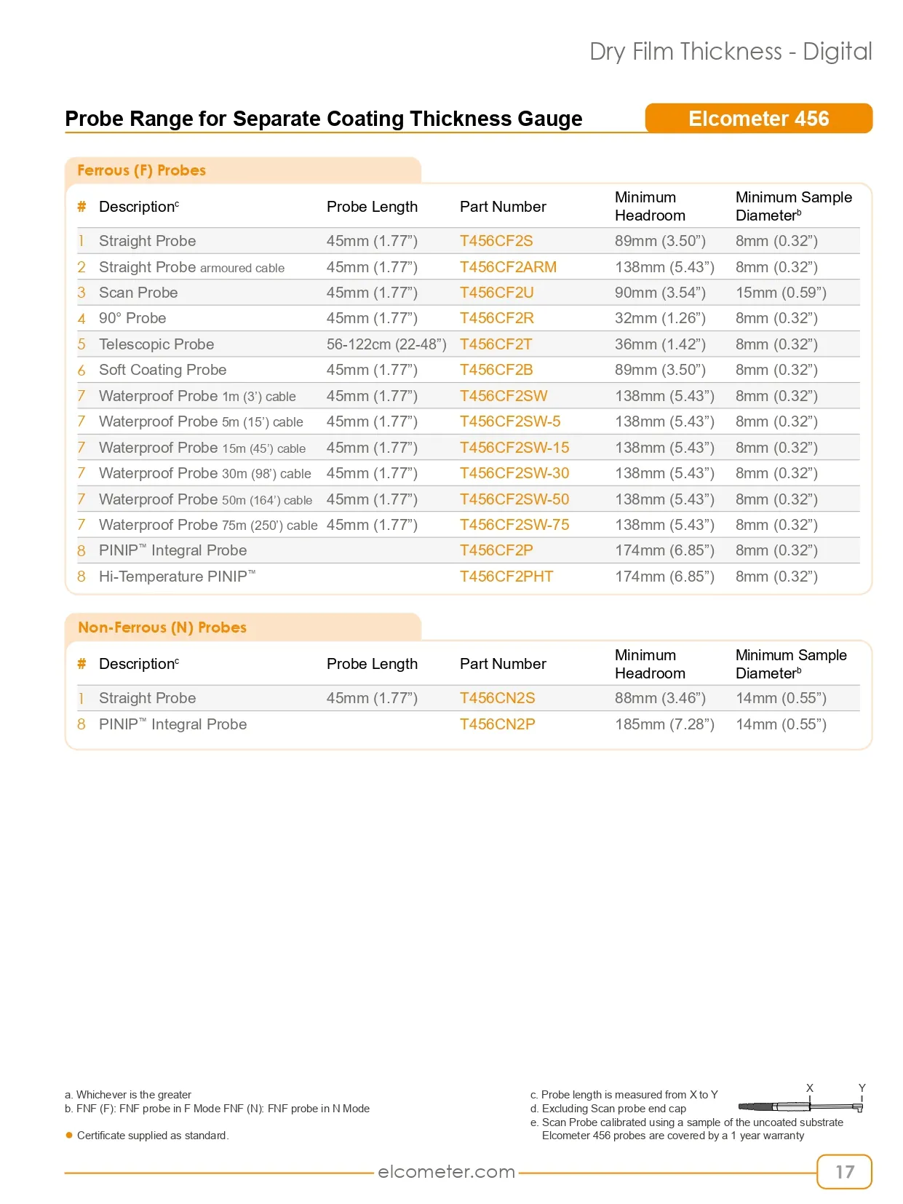This screenshot has width=903, height=1204.
Task: Click part number T456CF2R
Action: (496, 318)
